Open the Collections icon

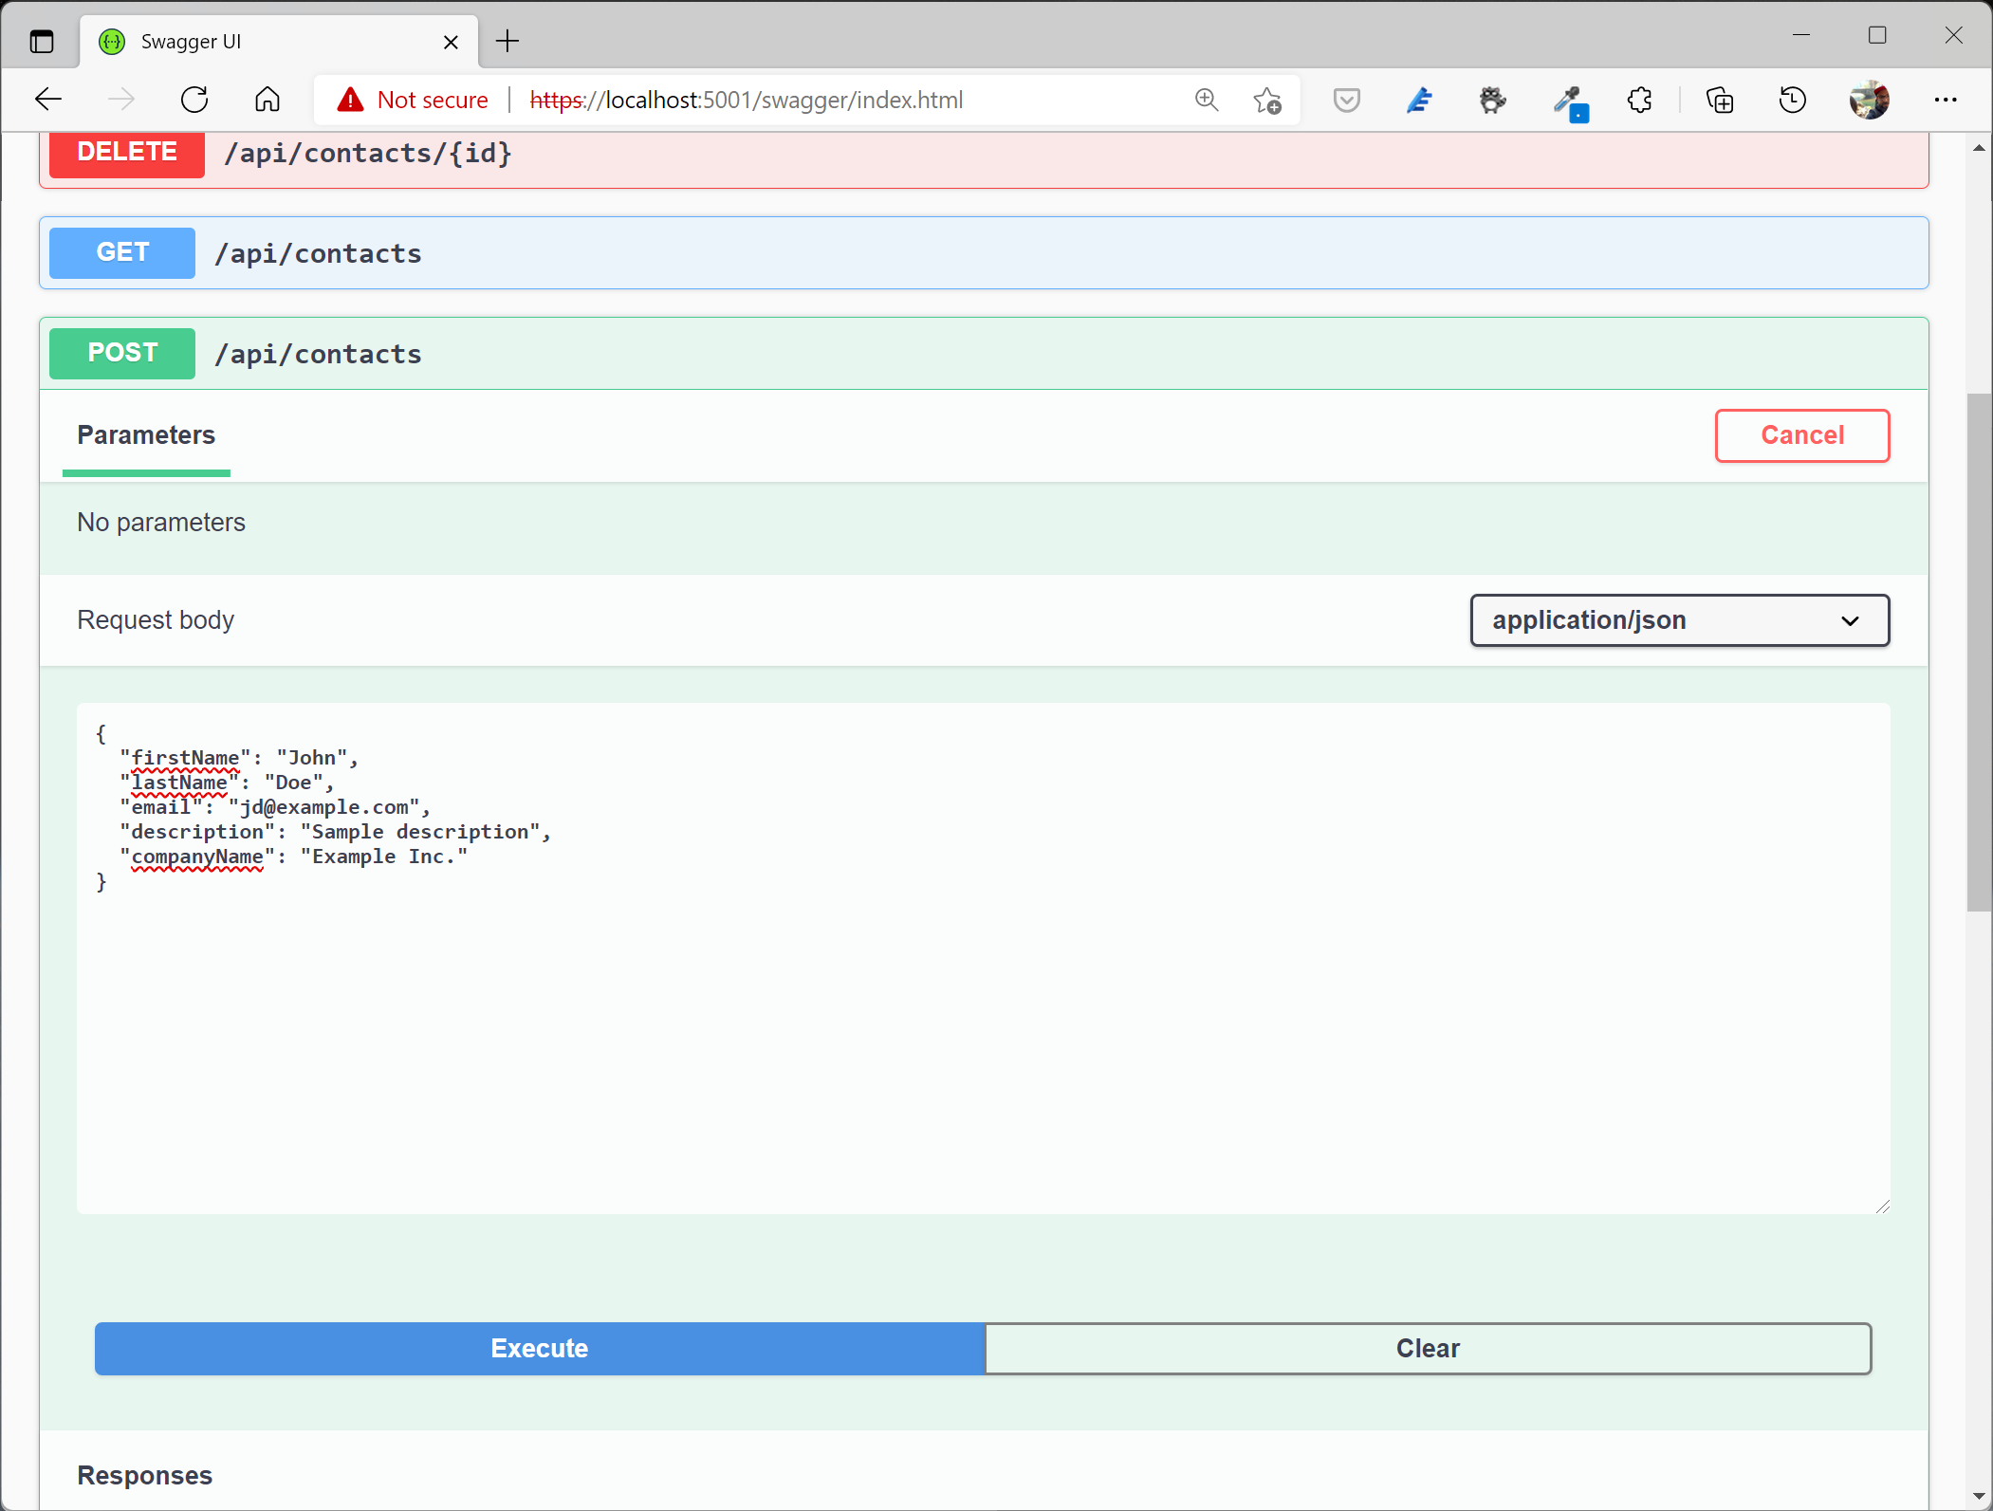[1720, 100]
